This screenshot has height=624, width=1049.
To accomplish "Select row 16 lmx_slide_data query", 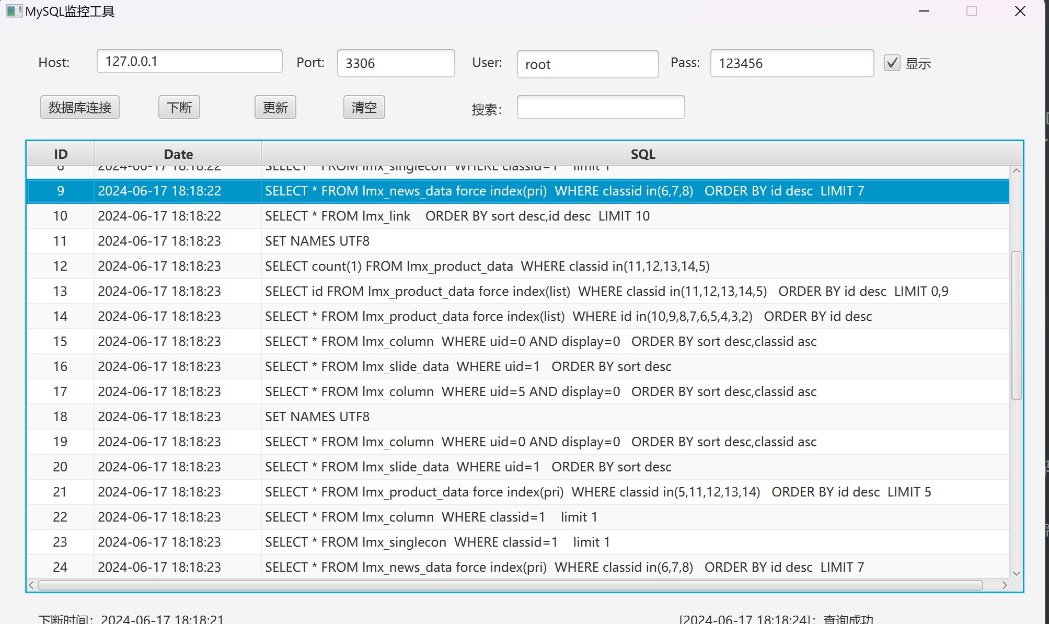I will click(x=518, y=366).
